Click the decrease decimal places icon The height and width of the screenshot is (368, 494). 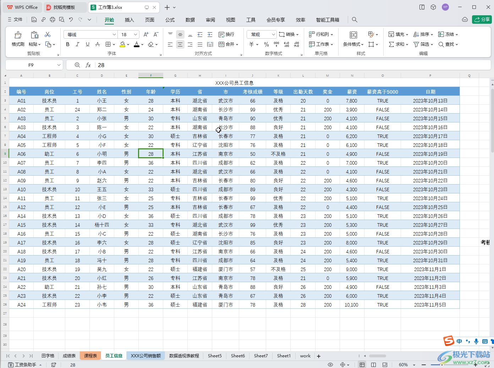coord(297,44)
